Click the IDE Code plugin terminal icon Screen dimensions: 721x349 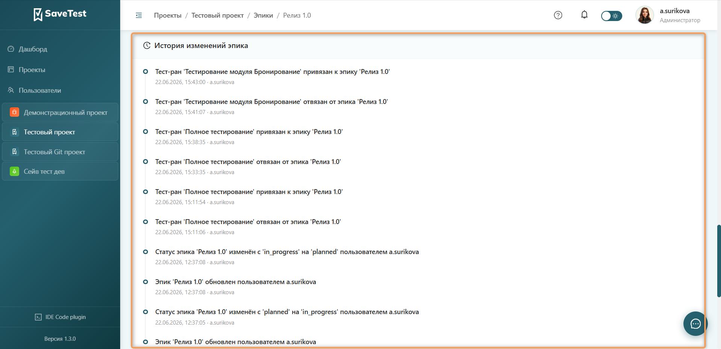(x=38, y=317)
